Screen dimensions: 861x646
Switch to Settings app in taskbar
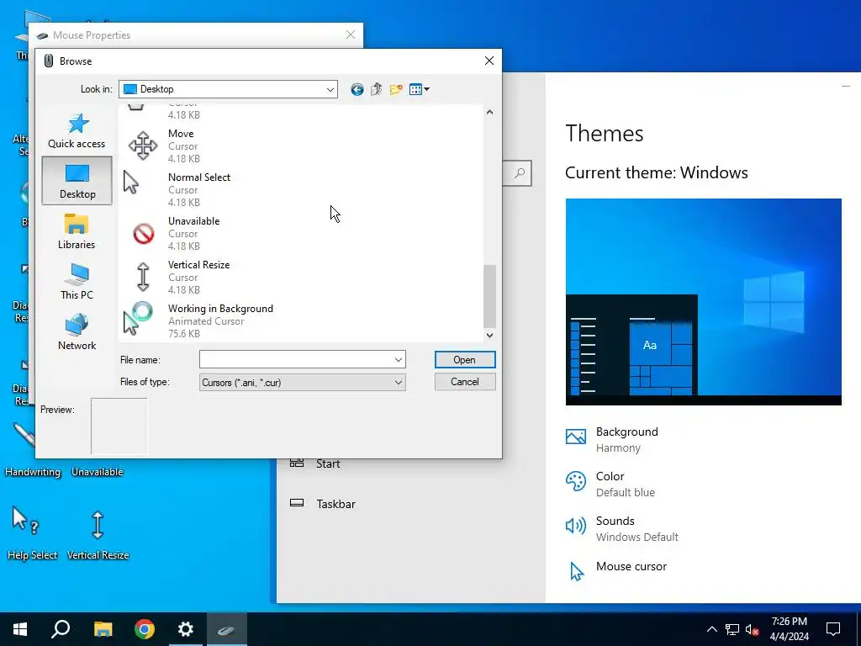coord(186,629)
